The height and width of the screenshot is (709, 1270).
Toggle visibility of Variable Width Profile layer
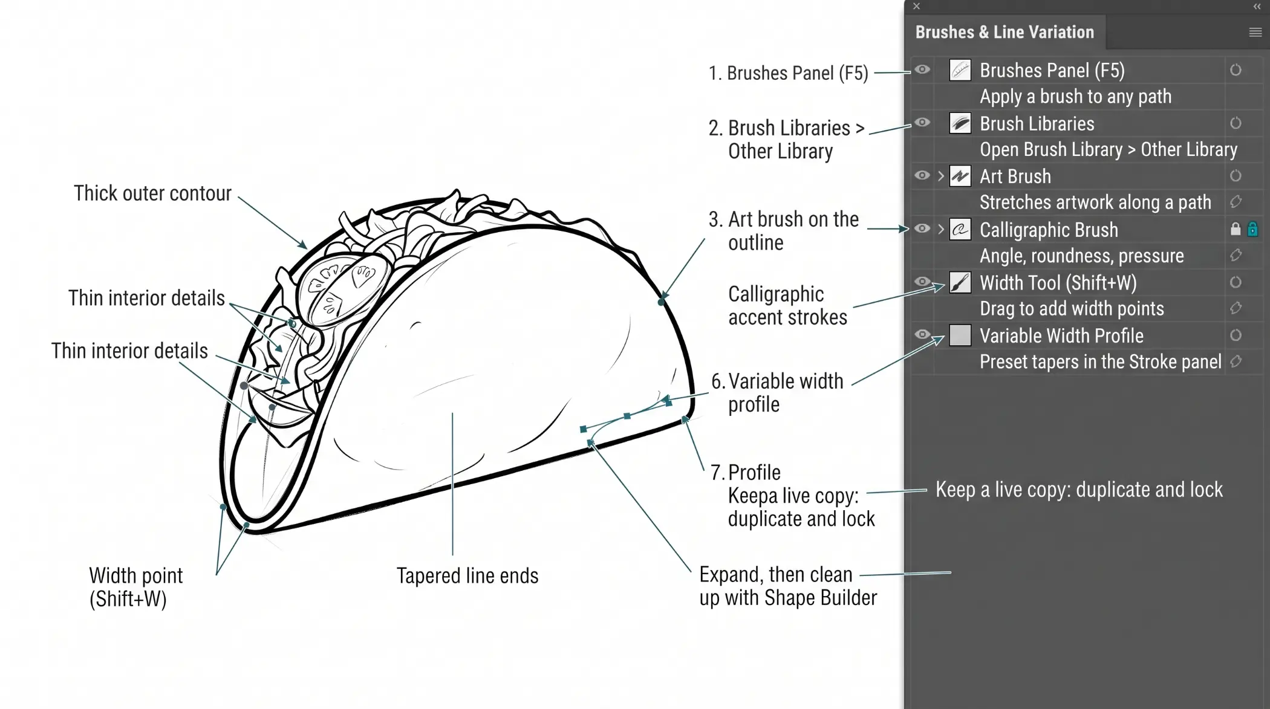coord(922,334)
